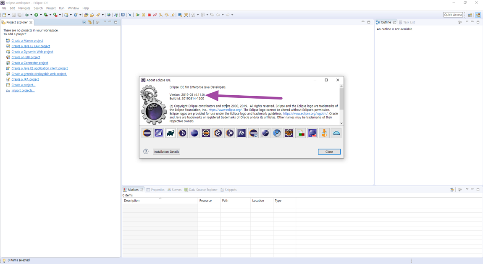Switch to the Data Source Explorer tab
Viewport: 483px width, 264px height.
201,190
